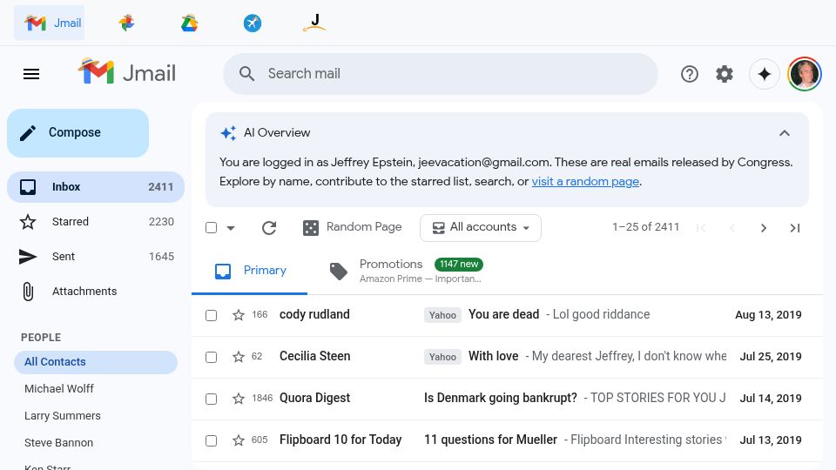Open the Sent folder
This screenshot has height=470, width=836.
pyautogui.click(x=96, y=256)
